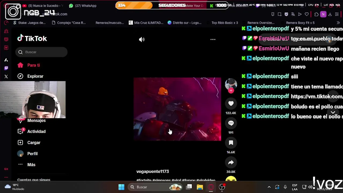Open the weather widget showing 18°C Nublado
This screenshot has width=343, height=193.
15,187
